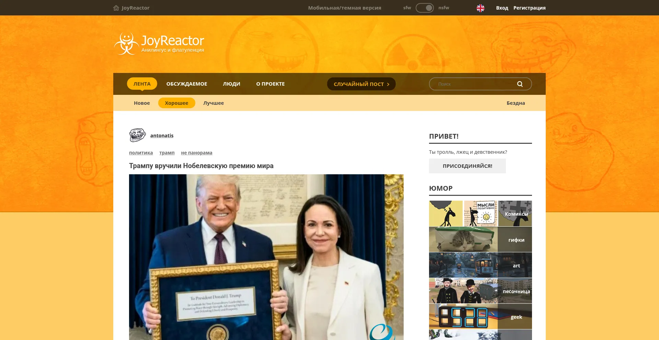The height and width of the screenshot is (340, 659).
Task: Switch to Мобильная/темная версия
Action: coord(344,8)
